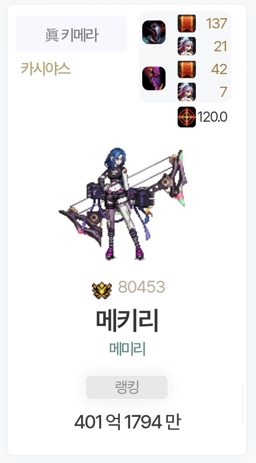This screenshot has width=256, height=463.
Task: Click the 401 억 1794 만 damage total
Action: coord(128,422)
